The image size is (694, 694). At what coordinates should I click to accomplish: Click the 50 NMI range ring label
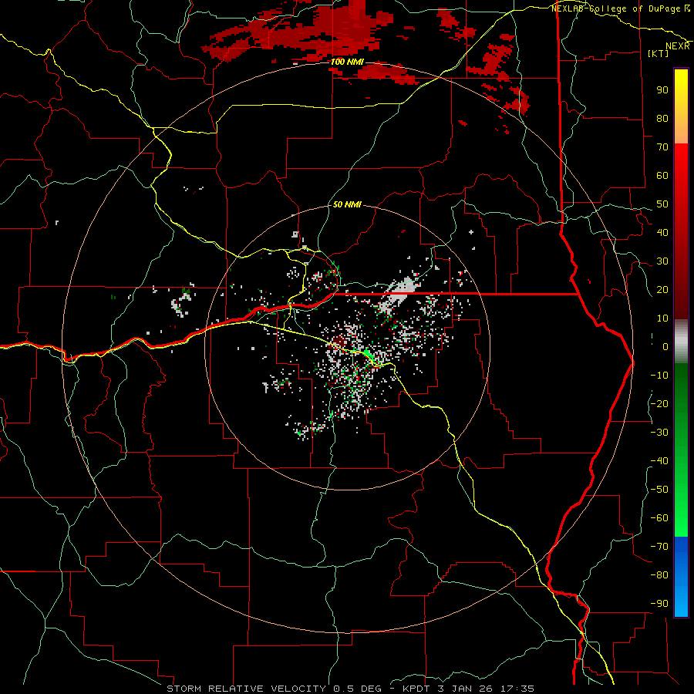pyautogui.click(x=347, y=204)
